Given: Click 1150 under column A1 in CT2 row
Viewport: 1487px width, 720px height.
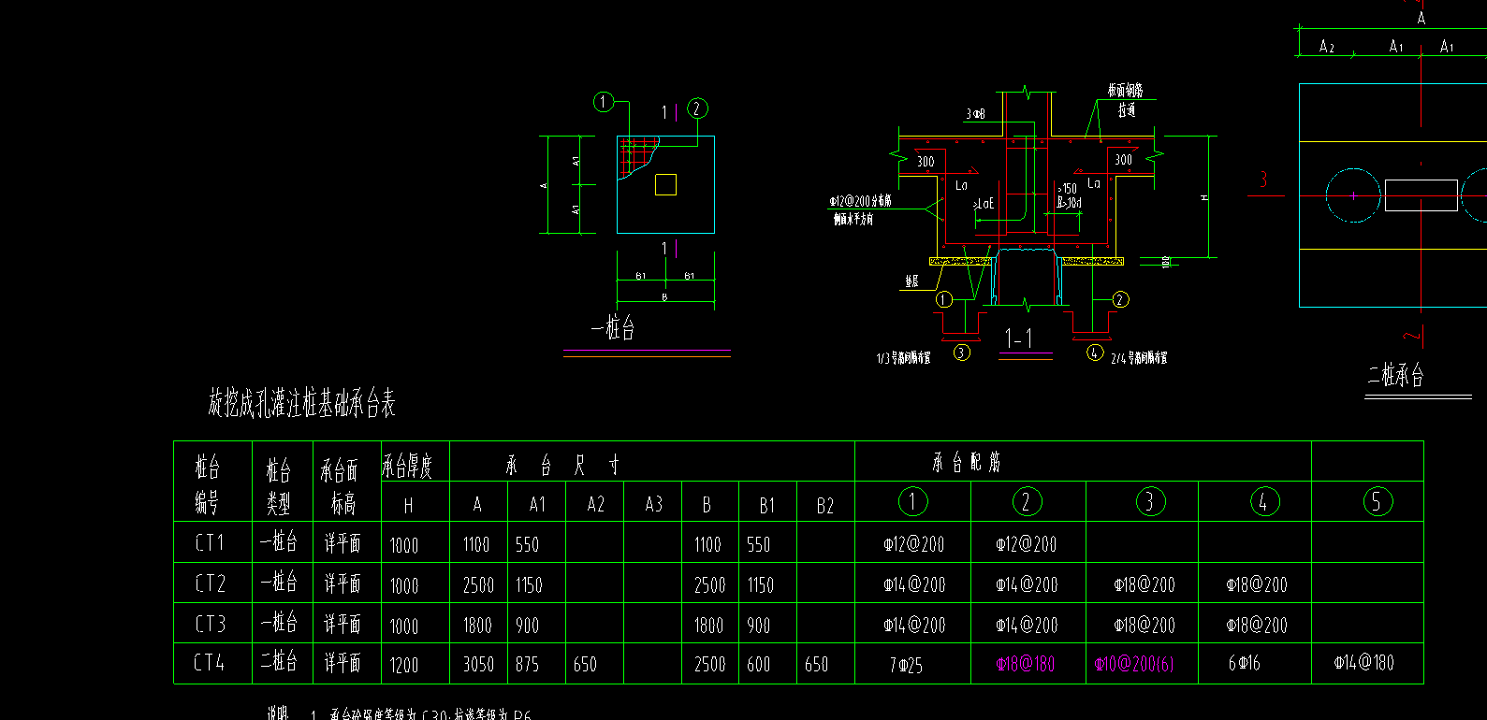Looking at the screenshot, I should click(x=530, y=585).
